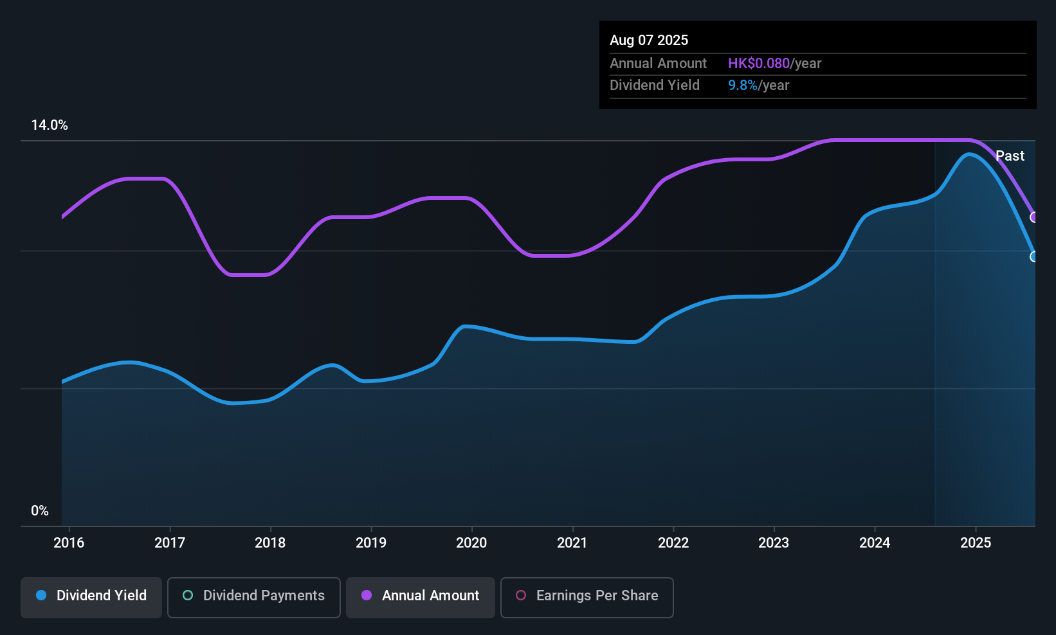Click the 2018 year label
This screenshot has width=1056, height=635.
coord(270,543)
